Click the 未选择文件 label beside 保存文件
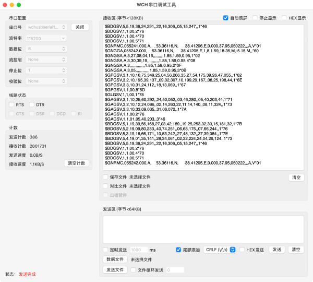The height and width of the screenshot is (282, 313). click(x=140, y=177)
